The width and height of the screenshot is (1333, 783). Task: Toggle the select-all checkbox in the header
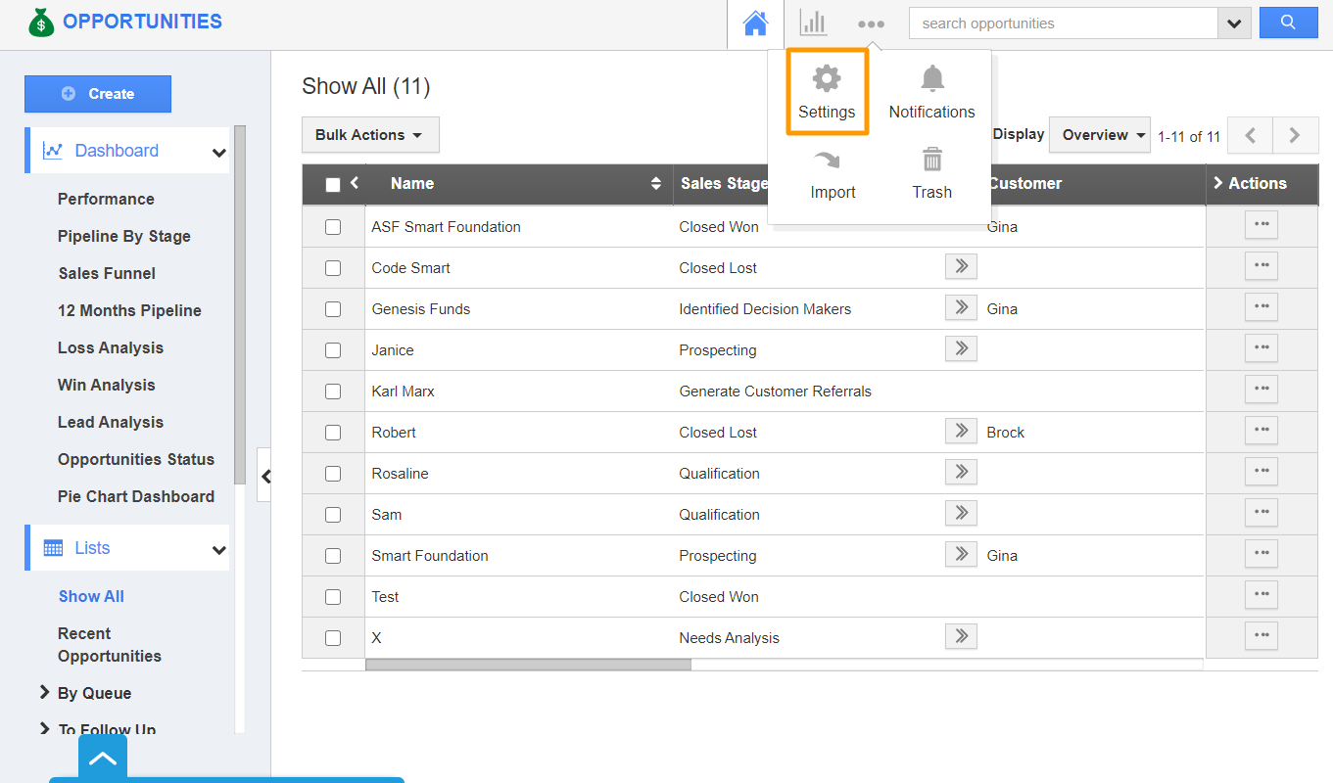(x=334, y=183)
